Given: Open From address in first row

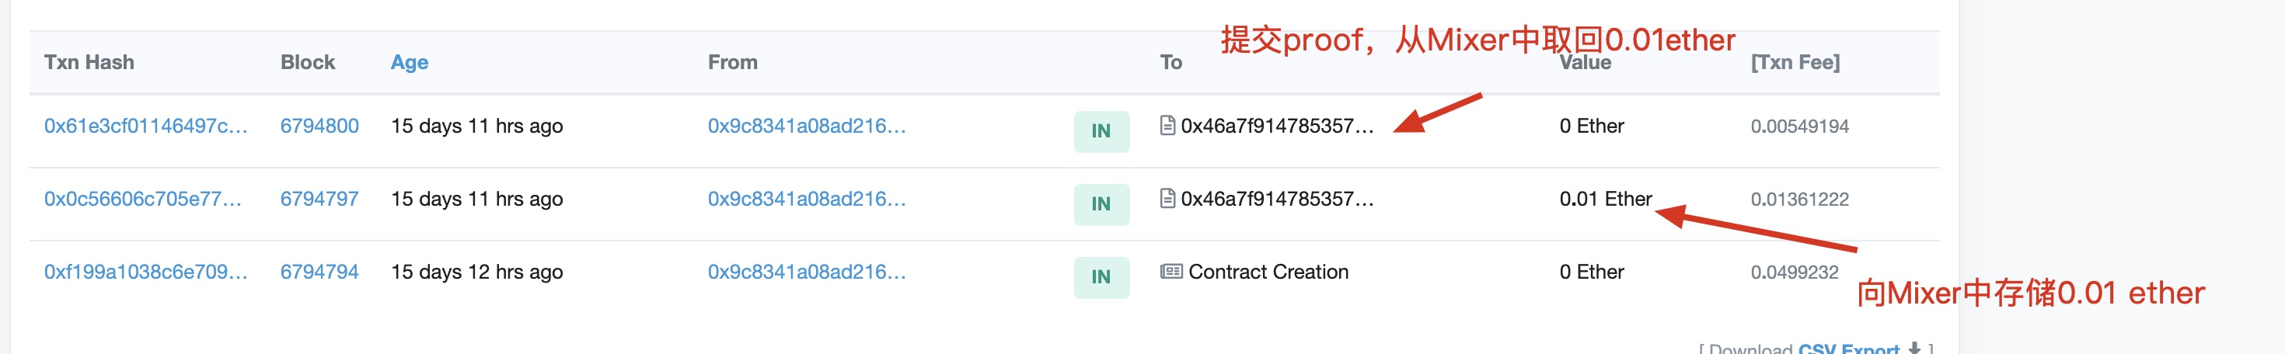Looking at the screenshot, I should 806,126.
